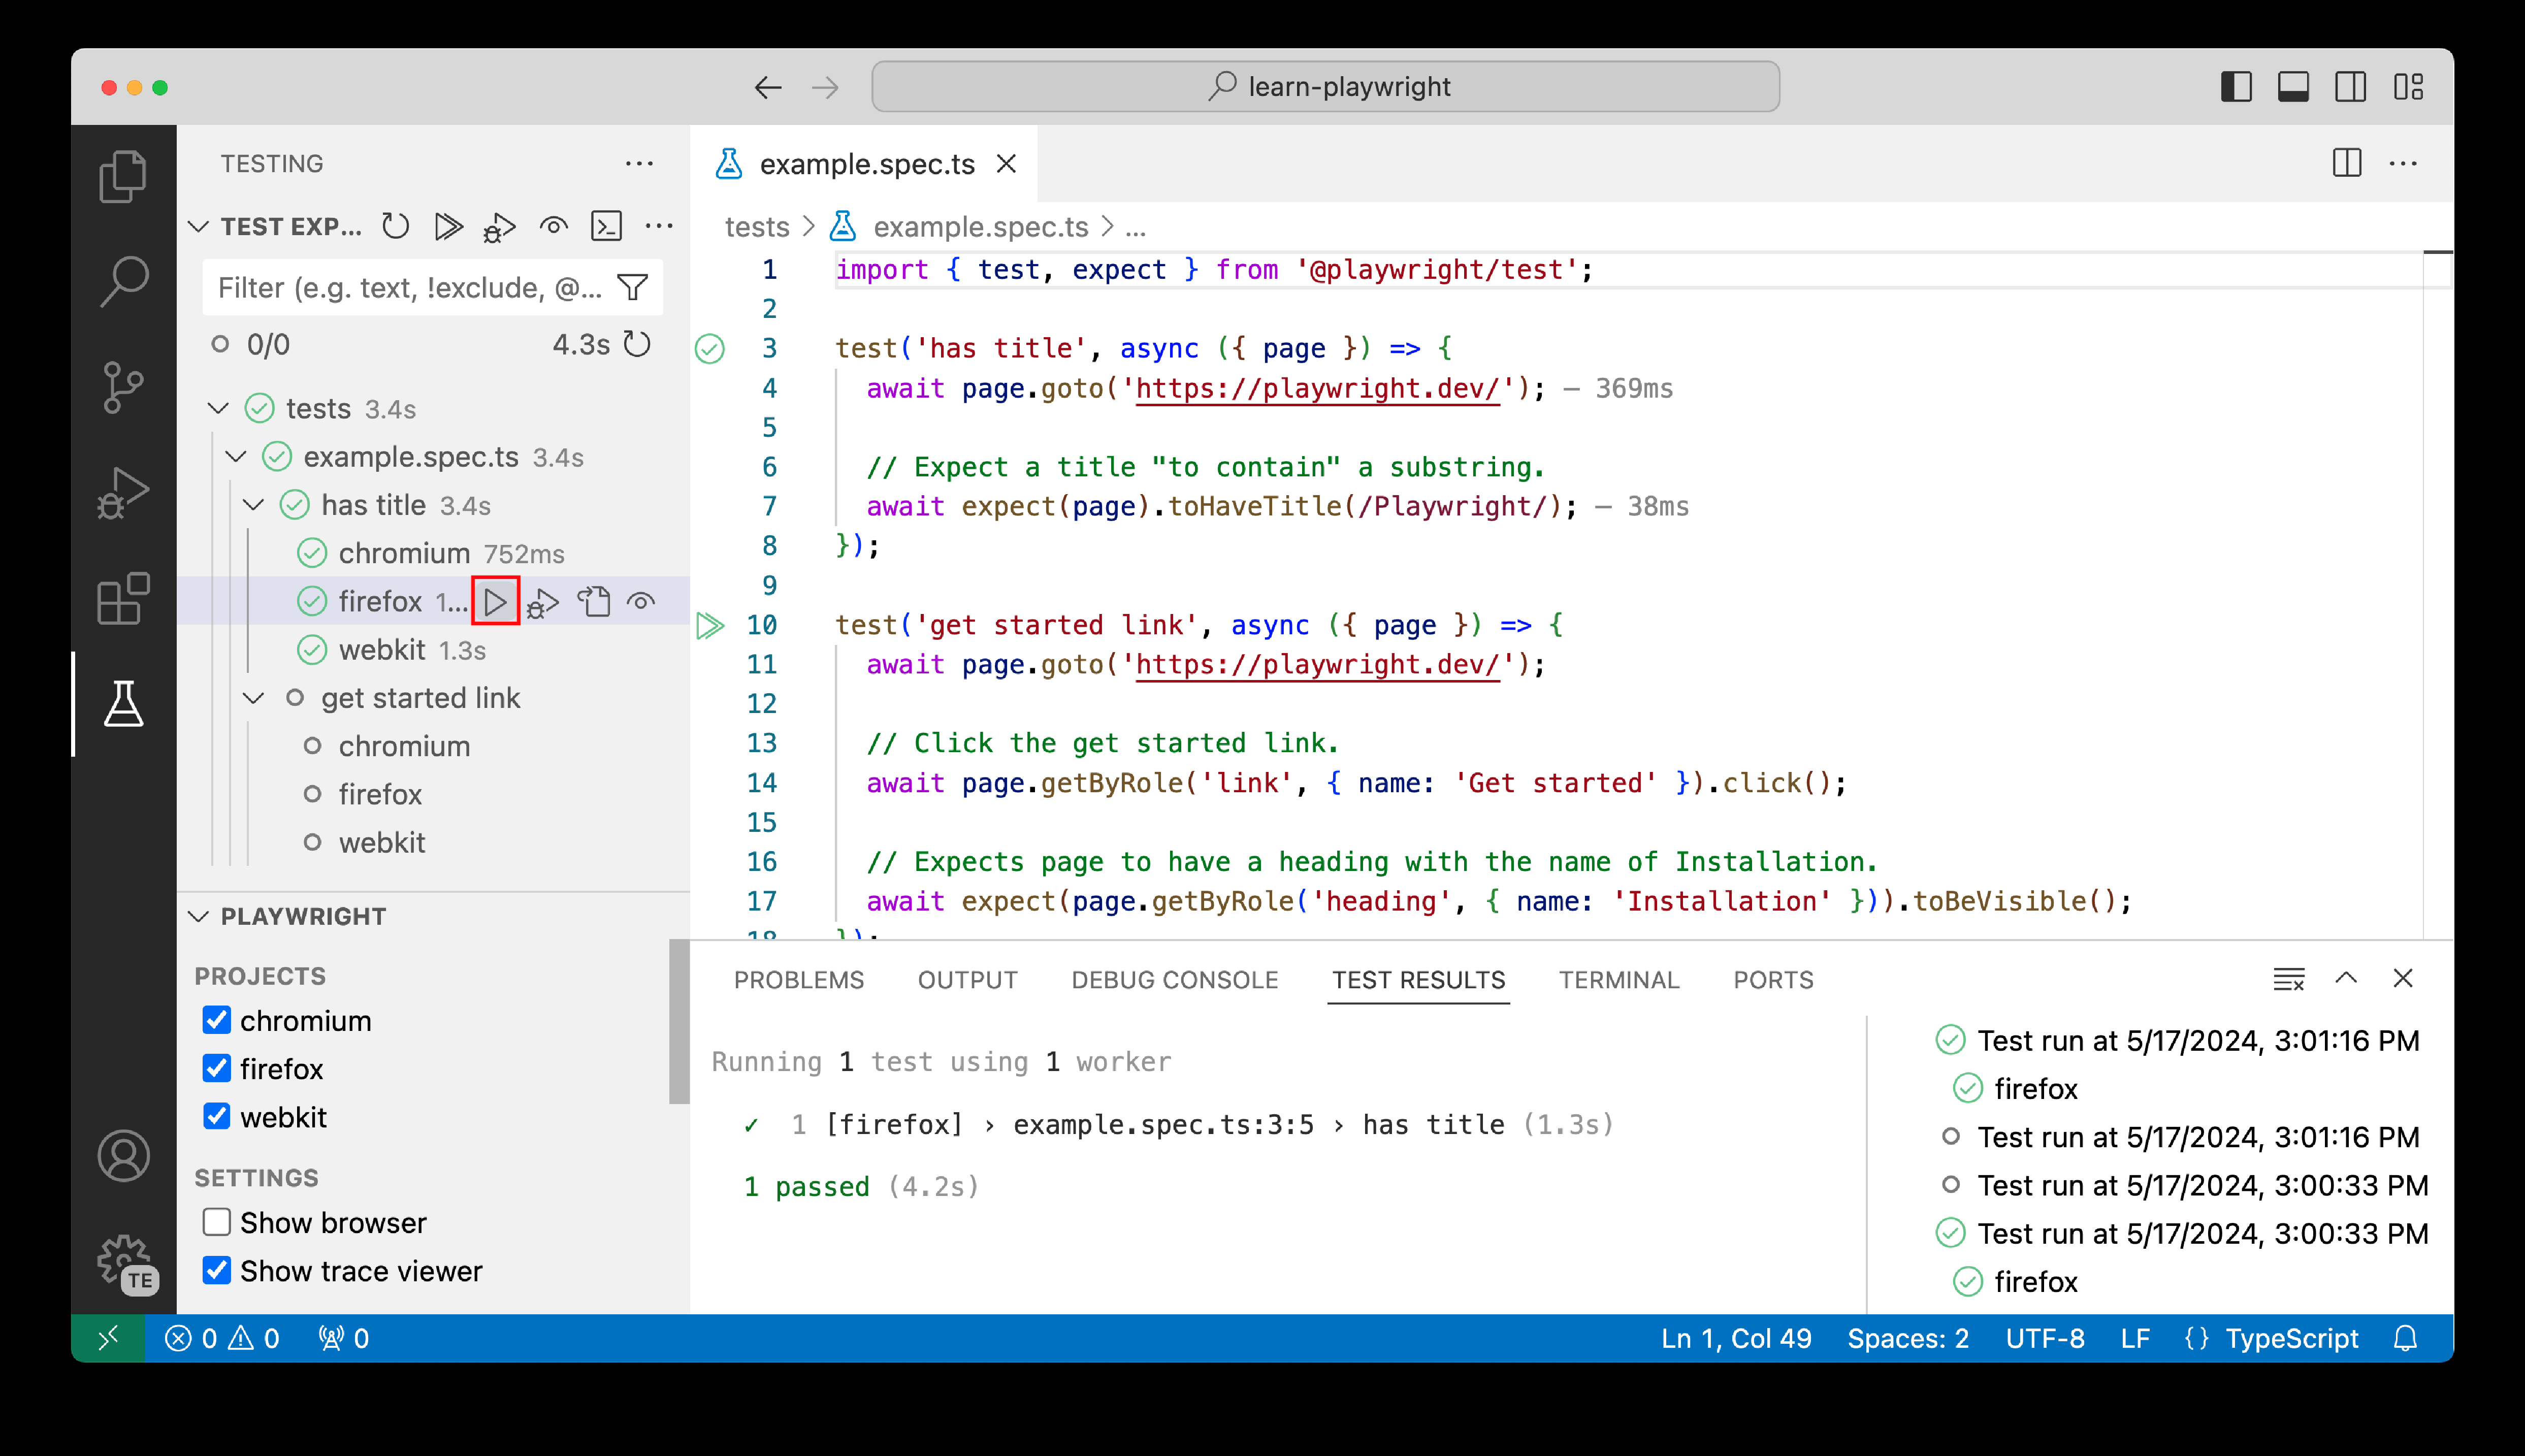Toggle watch eye on firefox row
The width and height of the screenshot is (2525, 1456).
tap(641, 601)
